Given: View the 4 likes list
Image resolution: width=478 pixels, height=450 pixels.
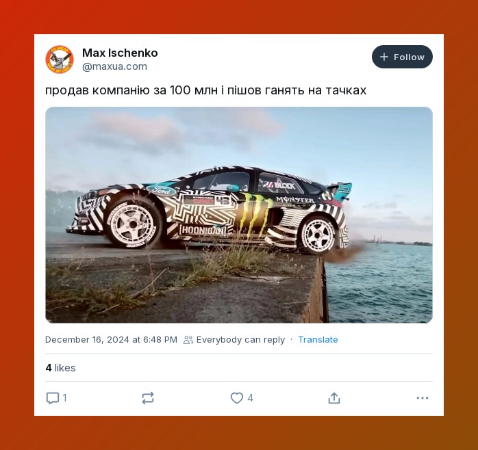Looking at the screenshot, I should [60, 368].
